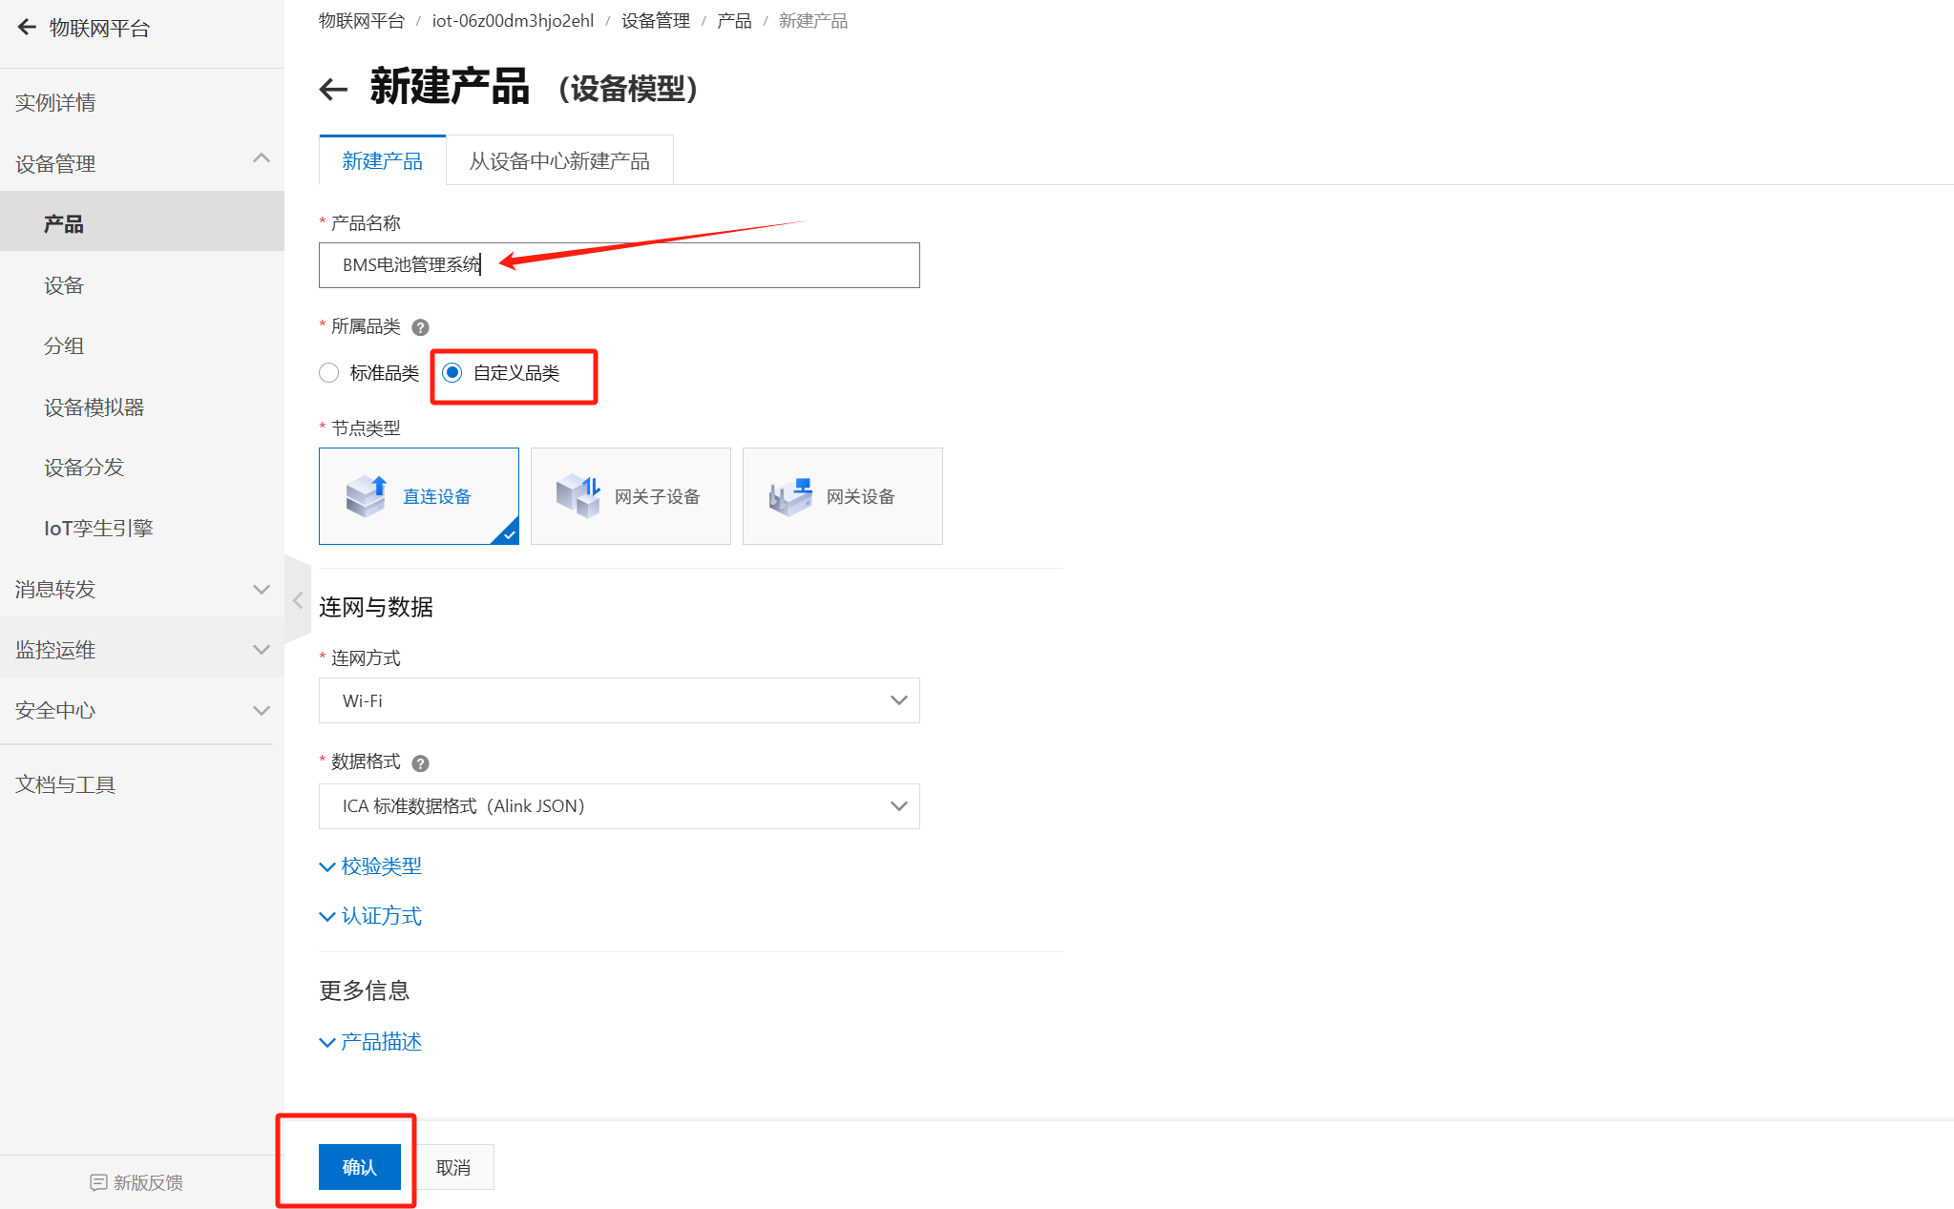Expand the 产品描述 section
This screenshot has height=1209, width=1954.
tap(370, 1042)
